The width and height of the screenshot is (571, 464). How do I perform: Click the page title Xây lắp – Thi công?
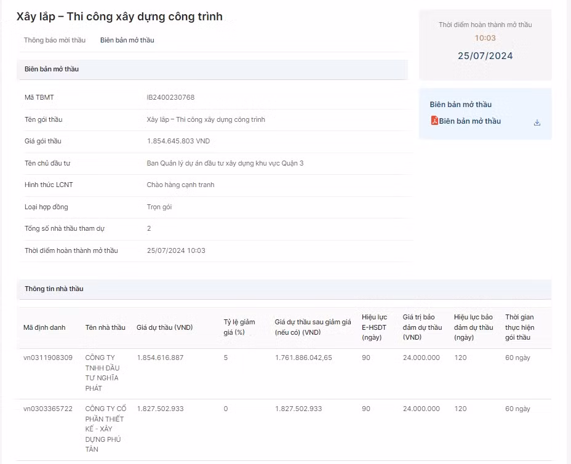pos(119,17)
